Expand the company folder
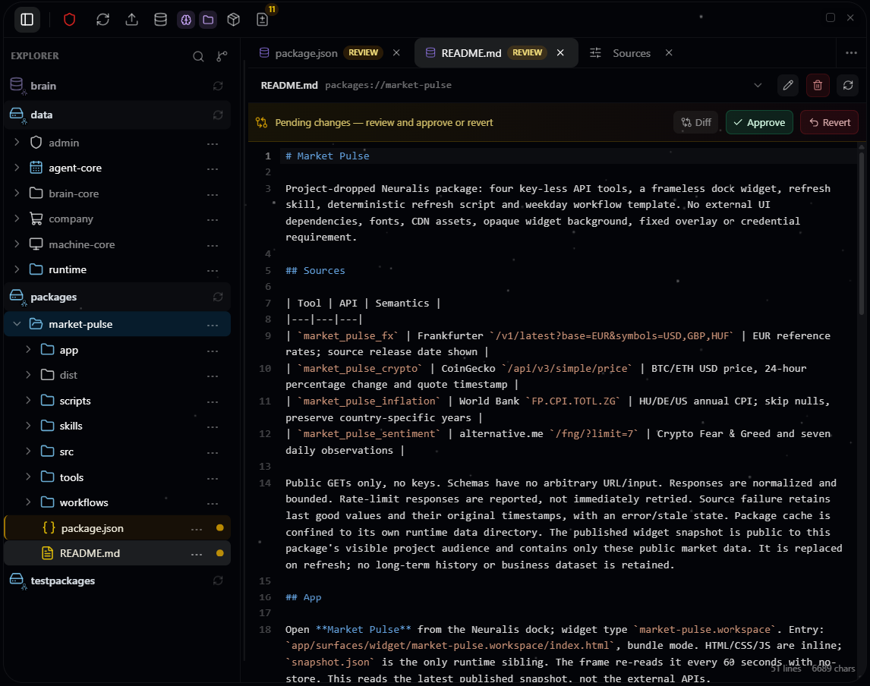This screenshot has width=870, height=686. coord(17,219)
